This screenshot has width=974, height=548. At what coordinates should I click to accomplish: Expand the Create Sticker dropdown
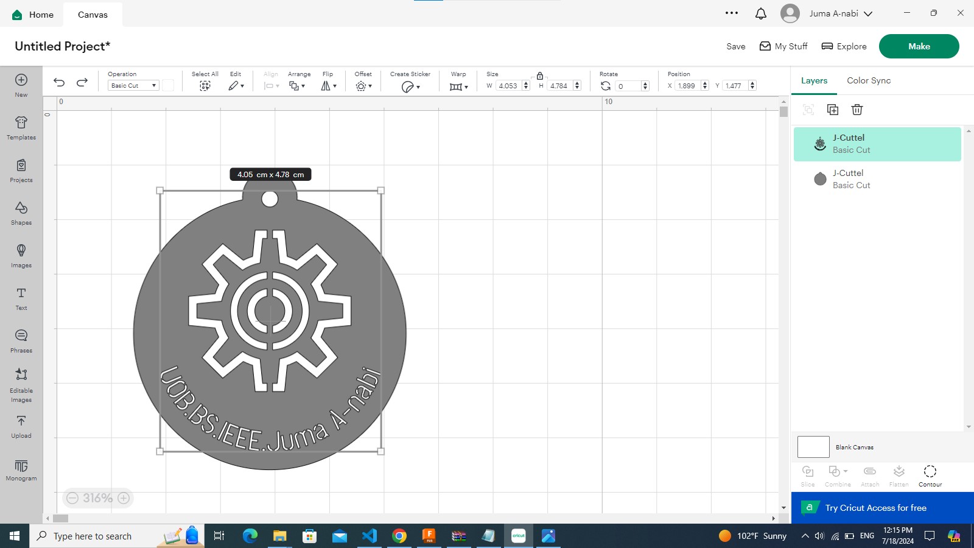pyautogui.click(x=411, y=87)
